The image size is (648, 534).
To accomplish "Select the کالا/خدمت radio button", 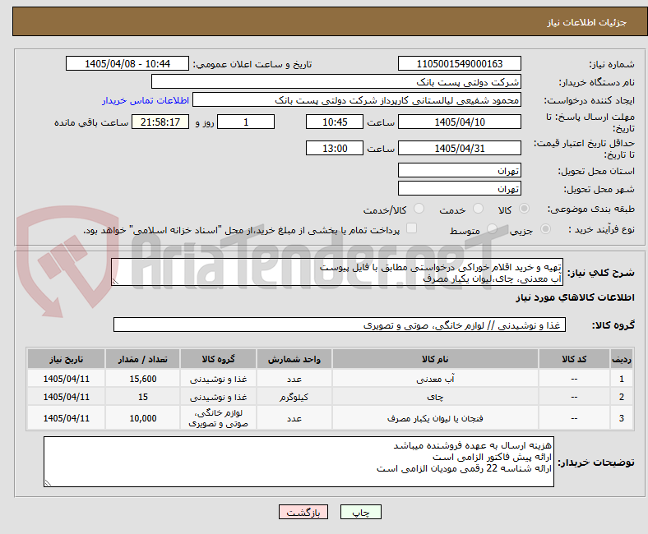I will (x=419, y=209).
